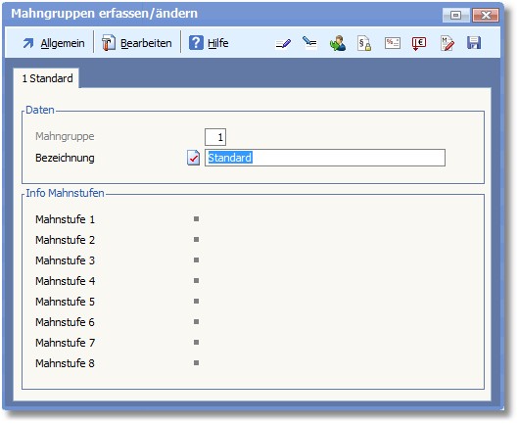This screenshot has width=518, height=424.
Task: Click the pen-on-lines edit icon
Action: point(283,43)
